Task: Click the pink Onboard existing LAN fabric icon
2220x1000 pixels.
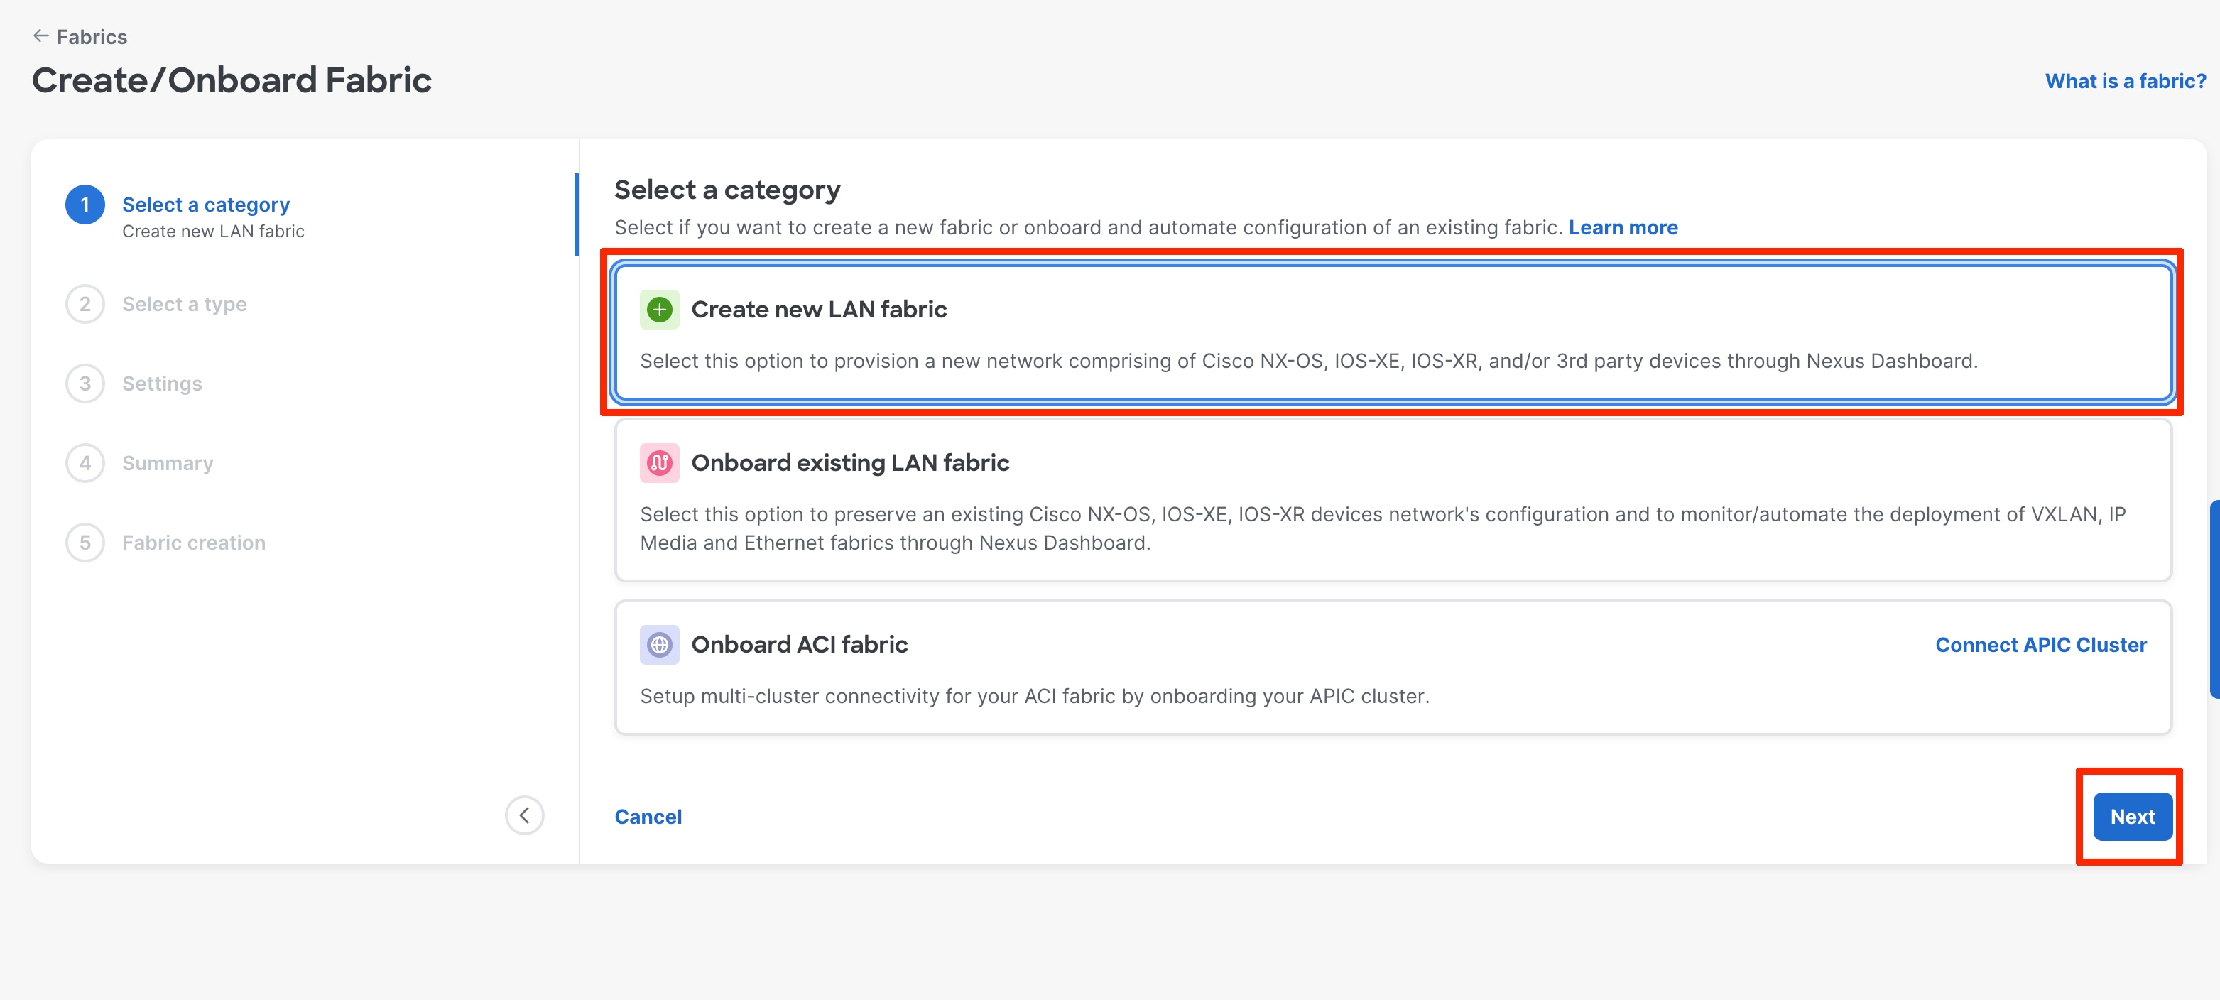Action: (x=659, y=462)
